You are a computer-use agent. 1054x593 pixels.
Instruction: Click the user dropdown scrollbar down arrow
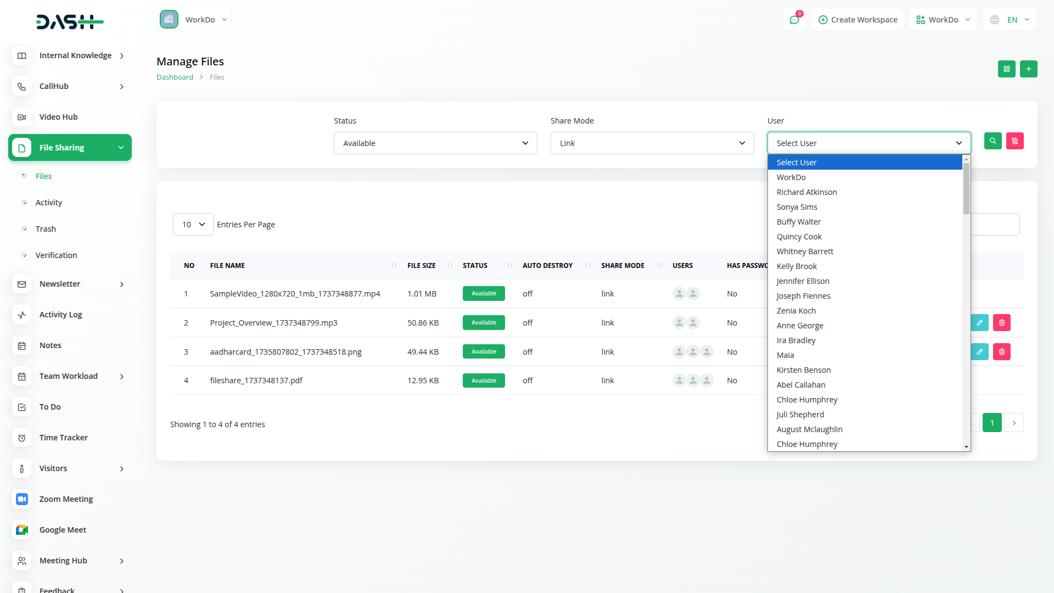pyautogui.click(x=966, y=447)
